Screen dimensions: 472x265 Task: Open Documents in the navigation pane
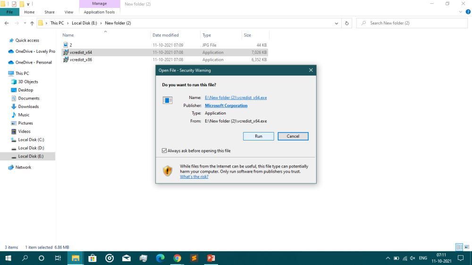29,99
